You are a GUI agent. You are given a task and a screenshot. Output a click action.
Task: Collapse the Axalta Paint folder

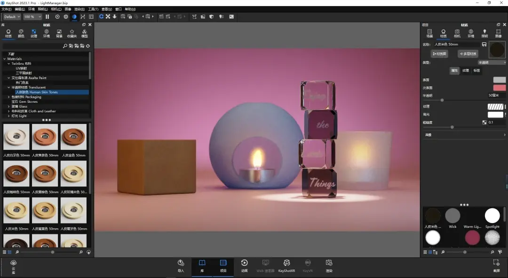click(9, 78)
